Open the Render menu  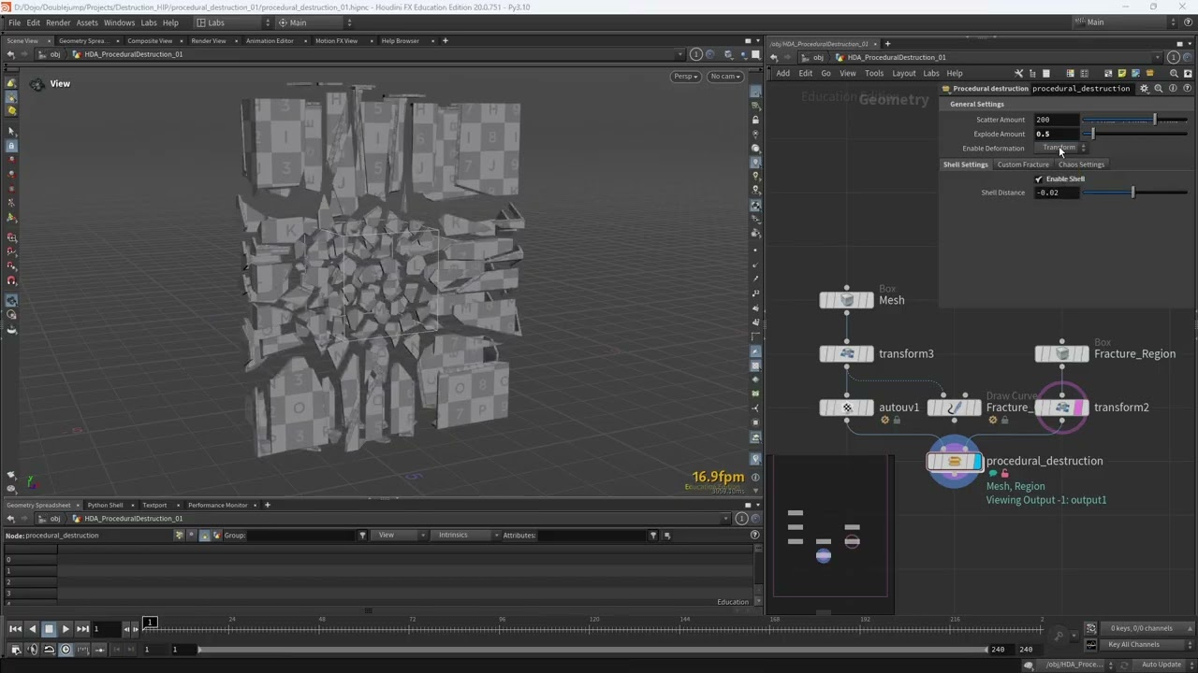coord(58,22)
